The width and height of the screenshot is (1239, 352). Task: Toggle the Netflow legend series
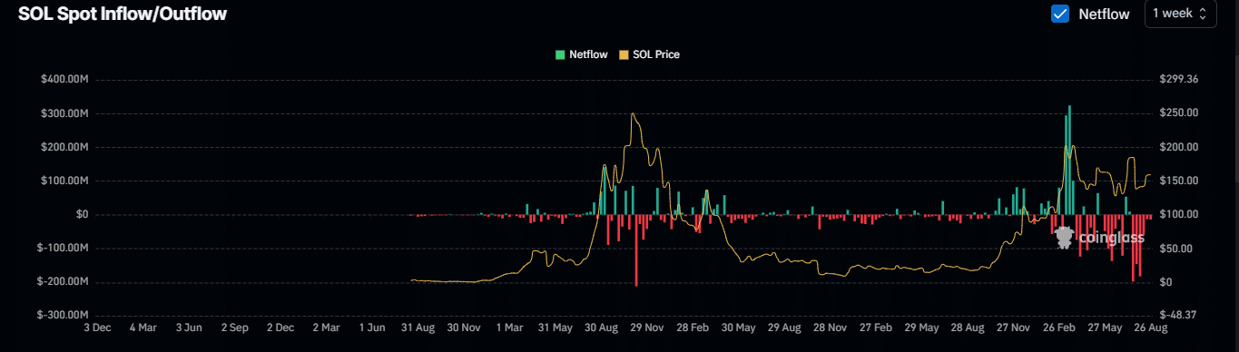click(x=581, y=54)
